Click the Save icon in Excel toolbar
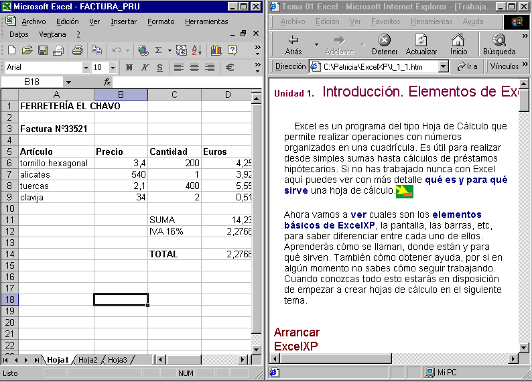The image size is (532, 382). click(42, 50)
